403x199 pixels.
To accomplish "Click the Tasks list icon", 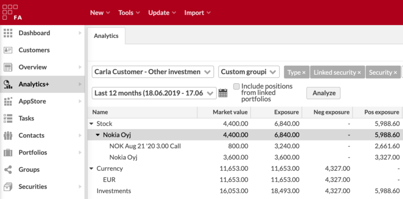I will (8, 118).
